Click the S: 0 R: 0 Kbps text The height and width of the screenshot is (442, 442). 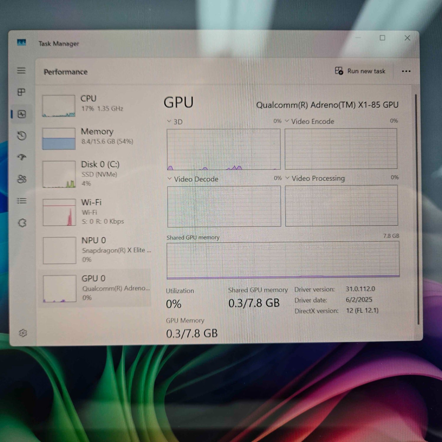coord(103,221)
